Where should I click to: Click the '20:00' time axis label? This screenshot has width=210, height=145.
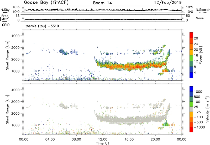155,140
